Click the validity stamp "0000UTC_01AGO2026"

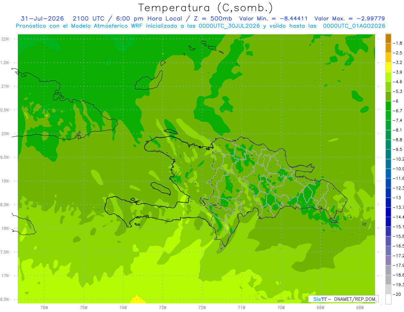click(354, 26)
